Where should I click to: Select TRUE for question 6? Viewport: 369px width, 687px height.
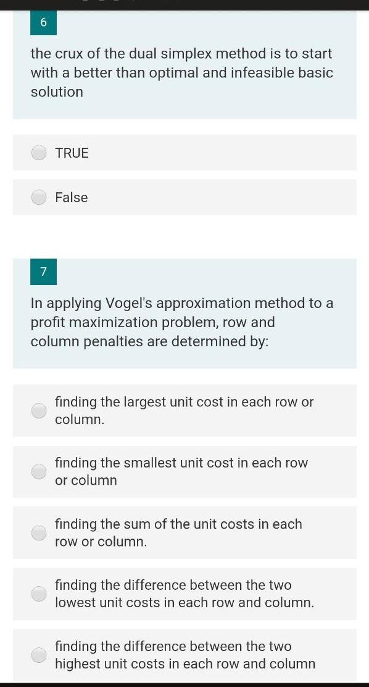pos(39,153)
